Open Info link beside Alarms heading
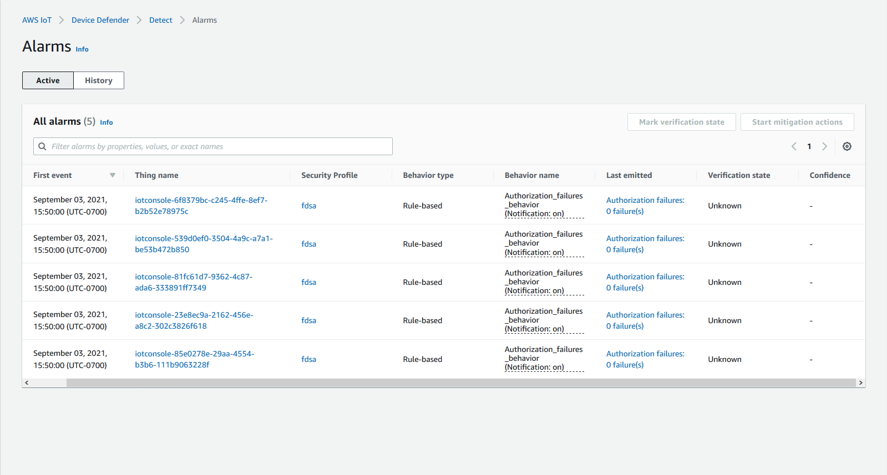Screen dimensions: 887x475 point(82,49)
